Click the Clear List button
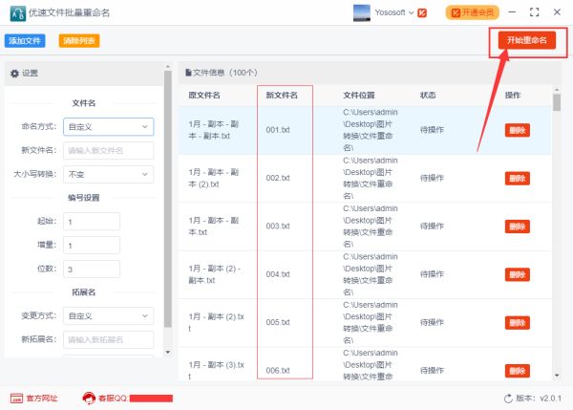Image resolution: width=573 pixels, height=410 pixels. [78, 41]
